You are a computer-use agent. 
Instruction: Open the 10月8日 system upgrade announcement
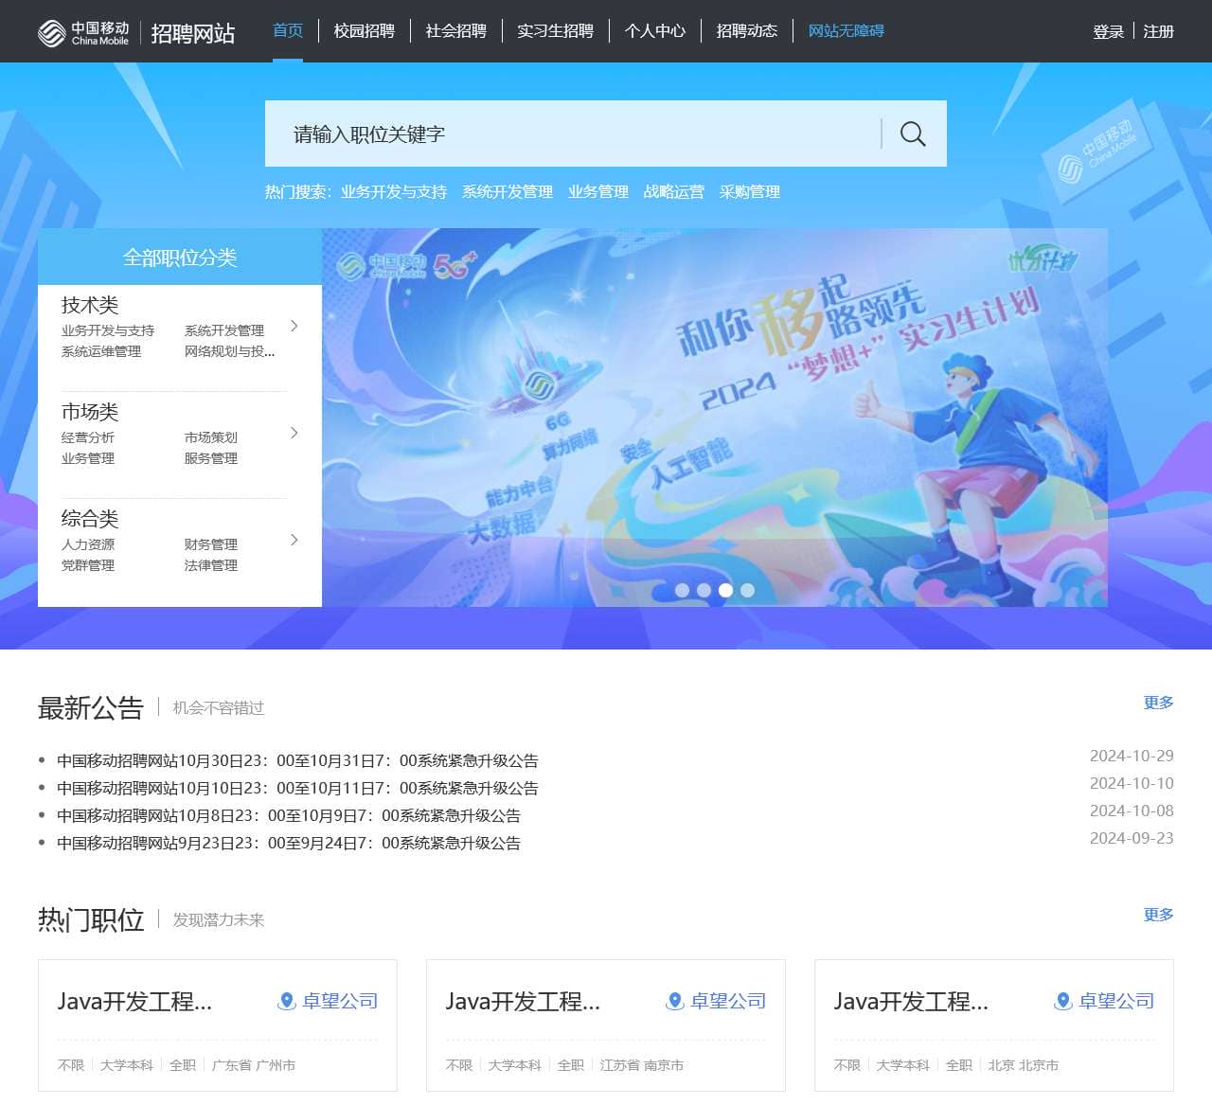[289, 815]
